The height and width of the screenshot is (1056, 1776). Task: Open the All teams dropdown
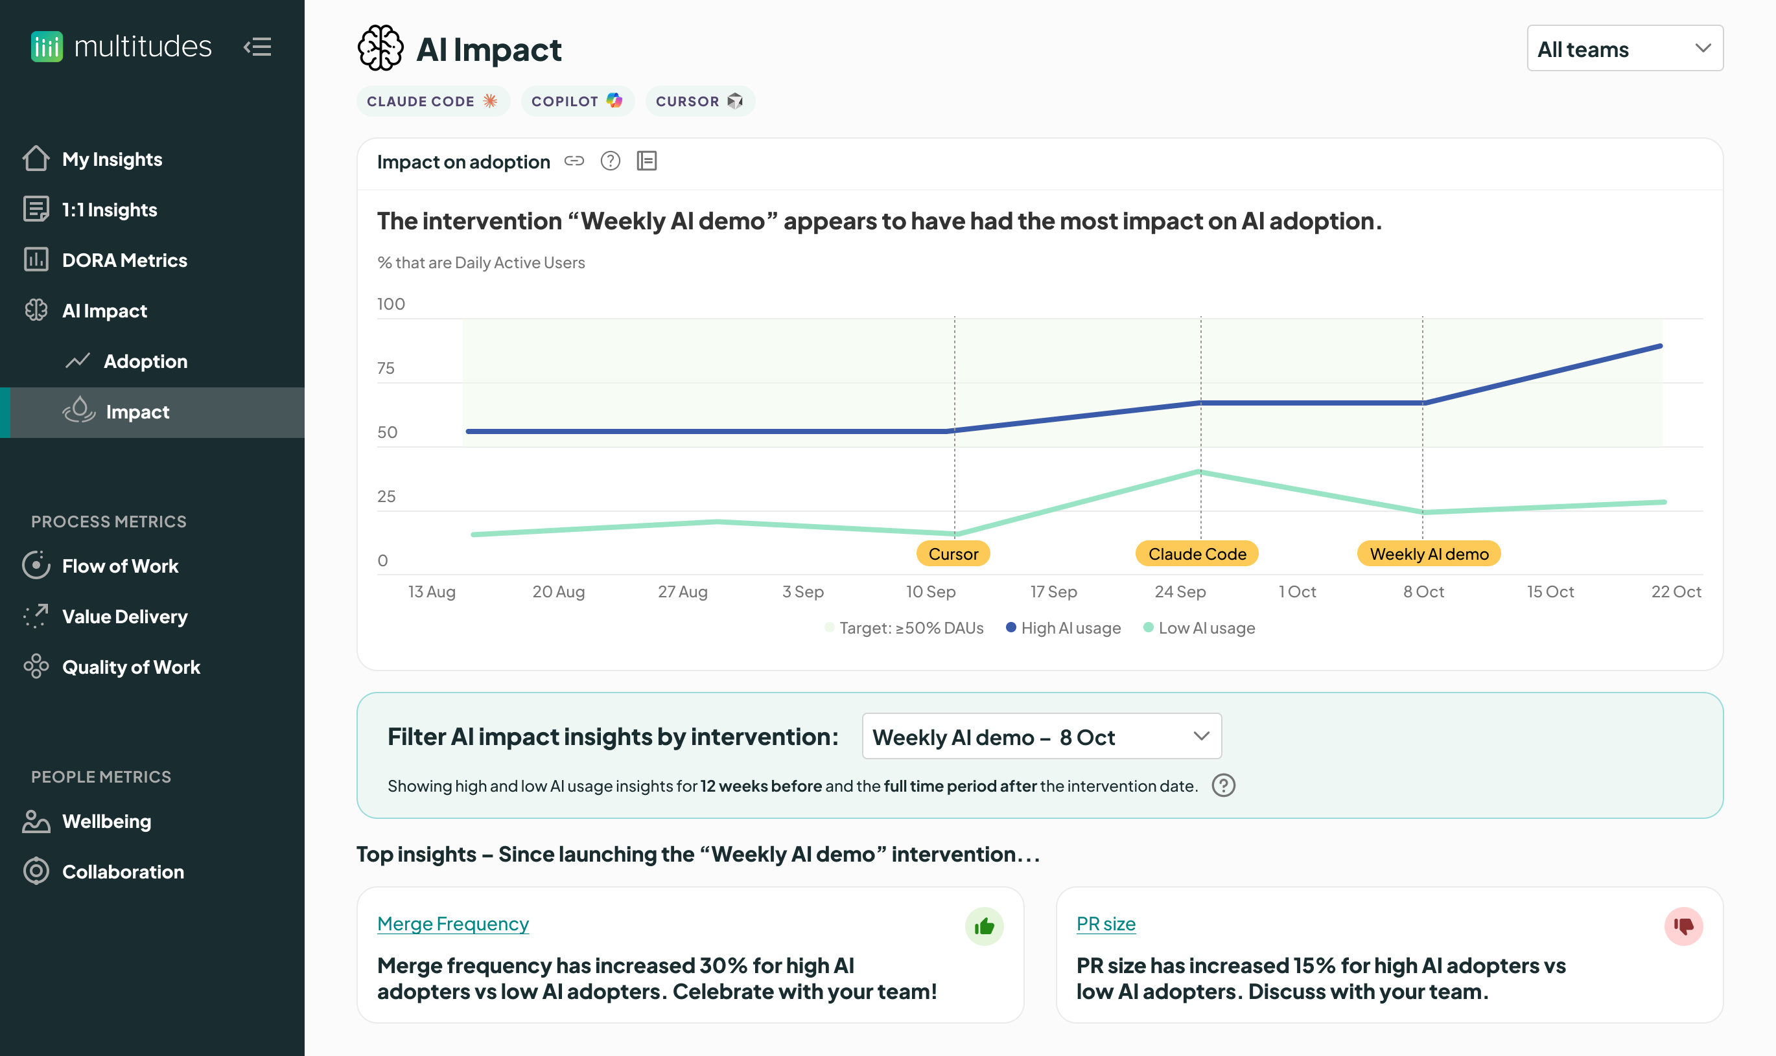1624,49
